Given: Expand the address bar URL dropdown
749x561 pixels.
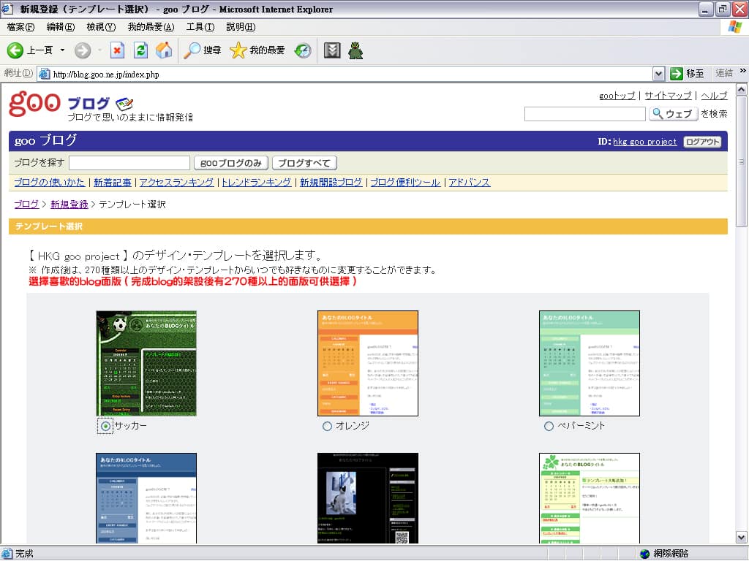Looking at the screenshot, I should click(658, 74).
